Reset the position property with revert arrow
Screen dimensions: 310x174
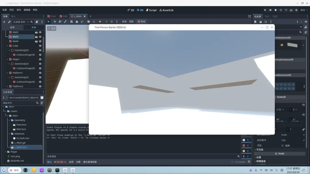[x=303, y=105]
